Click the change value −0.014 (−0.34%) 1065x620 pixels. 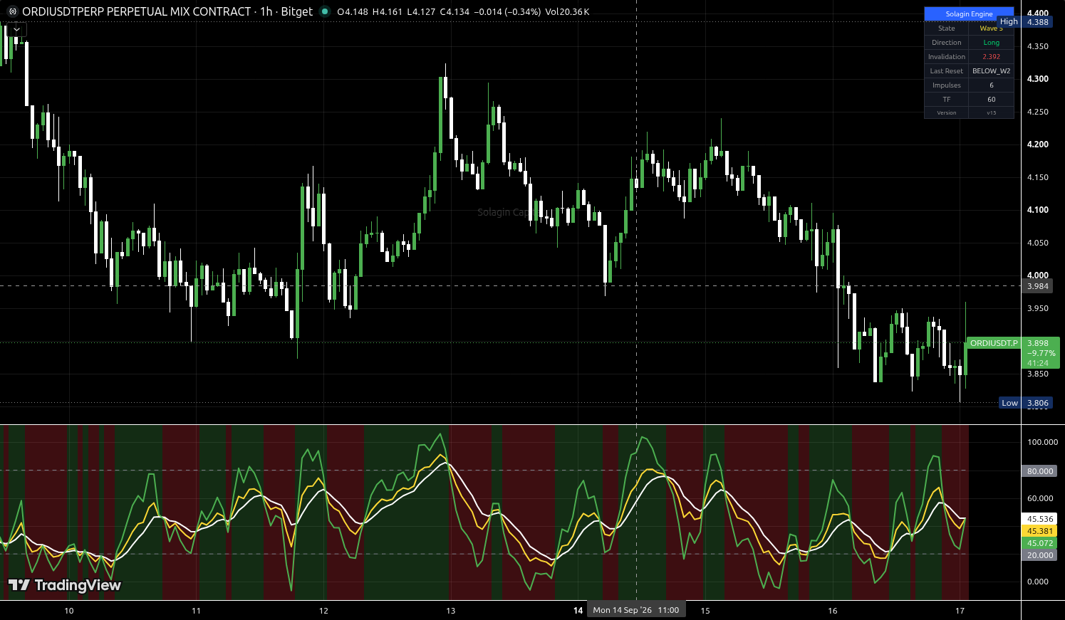click(x=507, y=12)
